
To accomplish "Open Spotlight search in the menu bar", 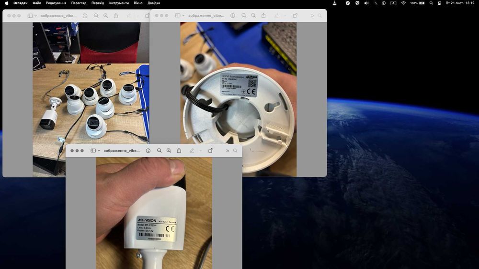I will (x=431, y=3).
